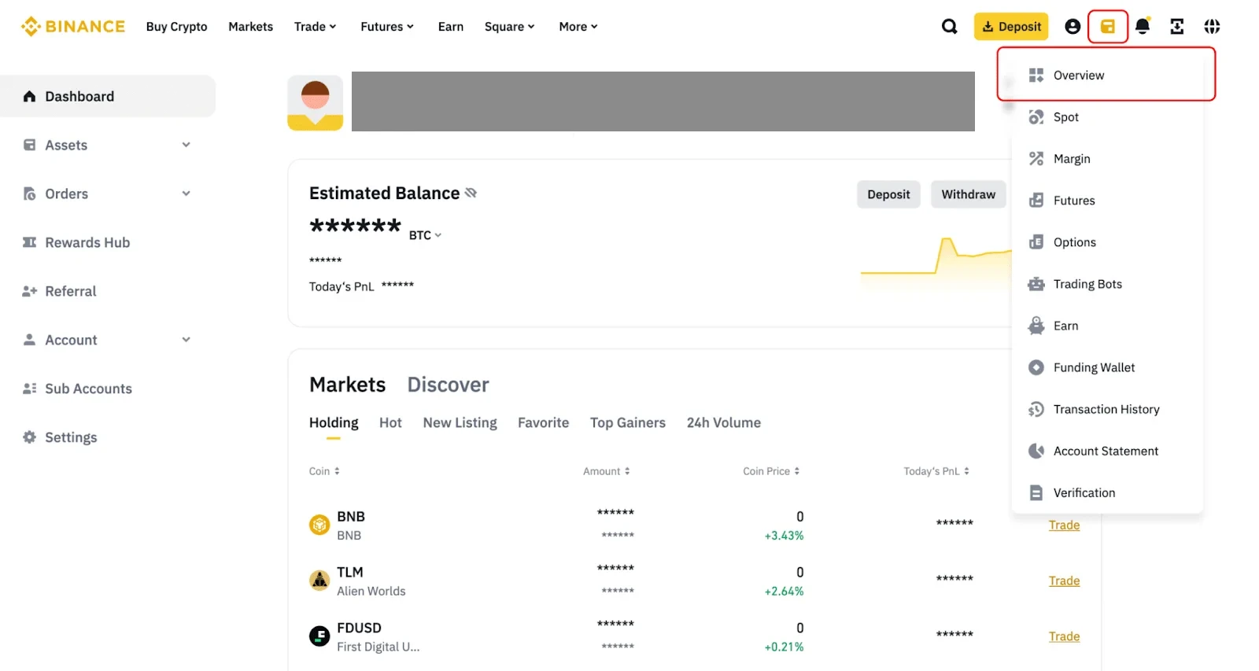This screenshot has width=1259, height=671.
Task: Open the BTC currency dropdown
Action: pyautogui.click(x=426, y=235)
